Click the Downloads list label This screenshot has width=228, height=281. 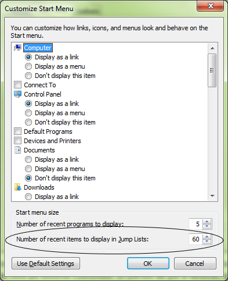tap(39, 187)
